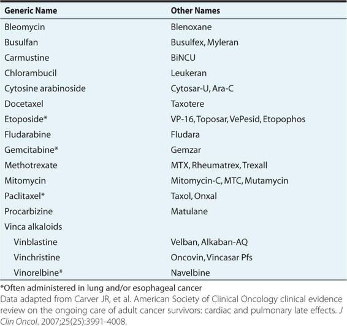Viewport: 347px width, 326px height.
Task: Select the Carmustine entry
Action: (27, 58)
